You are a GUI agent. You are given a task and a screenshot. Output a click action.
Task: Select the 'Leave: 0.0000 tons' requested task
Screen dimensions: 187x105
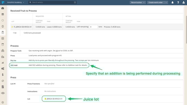point(54,27)
